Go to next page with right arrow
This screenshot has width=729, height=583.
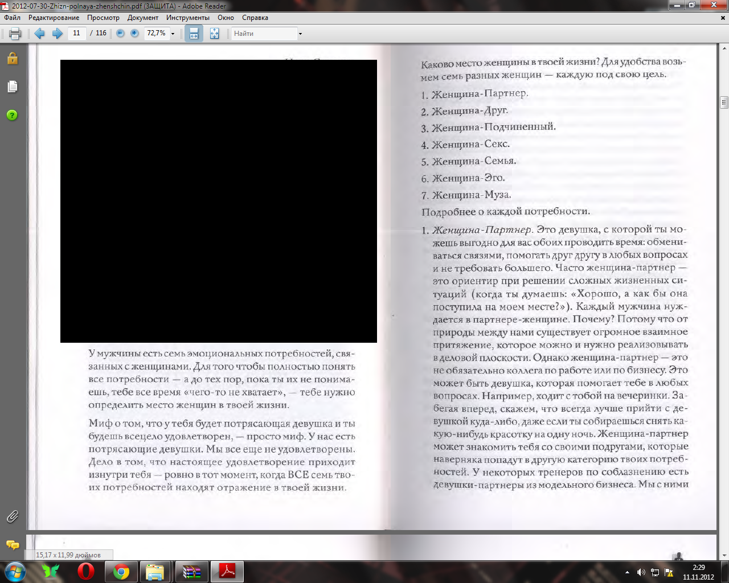coord(57,34)
